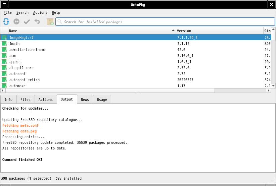The width and height of the screenshot is (276, 186).
Task: Click the package list scroll down arrow
Action: click(273, 86)
